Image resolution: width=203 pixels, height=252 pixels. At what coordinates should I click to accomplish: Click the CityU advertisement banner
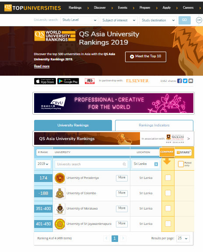[x=114, y=103]
